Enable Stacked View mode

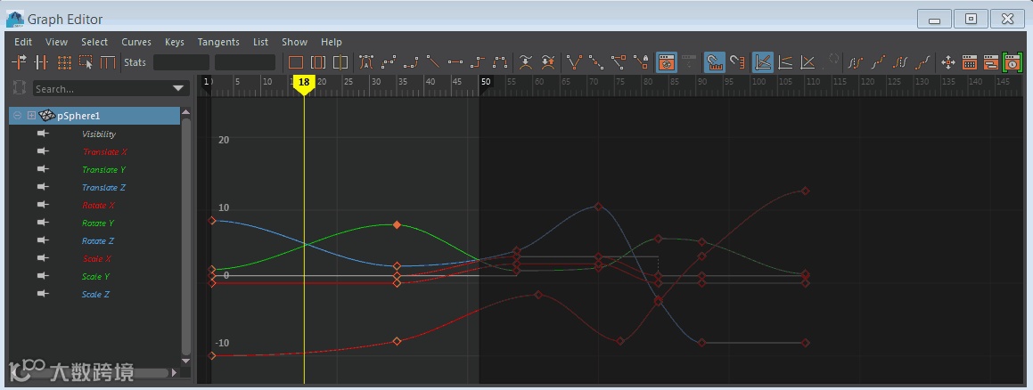785,62
